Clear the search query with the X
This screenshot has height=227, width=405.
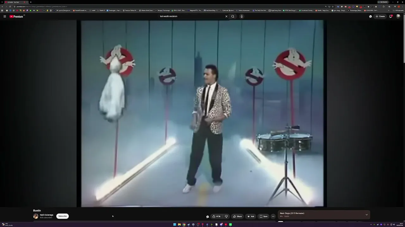pos(226,16)
